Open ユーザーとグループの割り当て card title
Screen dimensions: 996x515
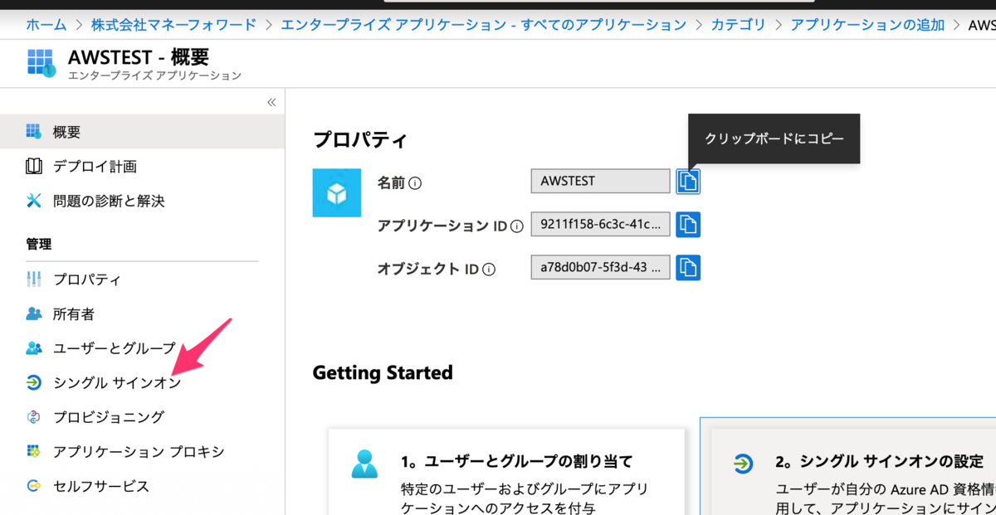(x=516, y=461)
